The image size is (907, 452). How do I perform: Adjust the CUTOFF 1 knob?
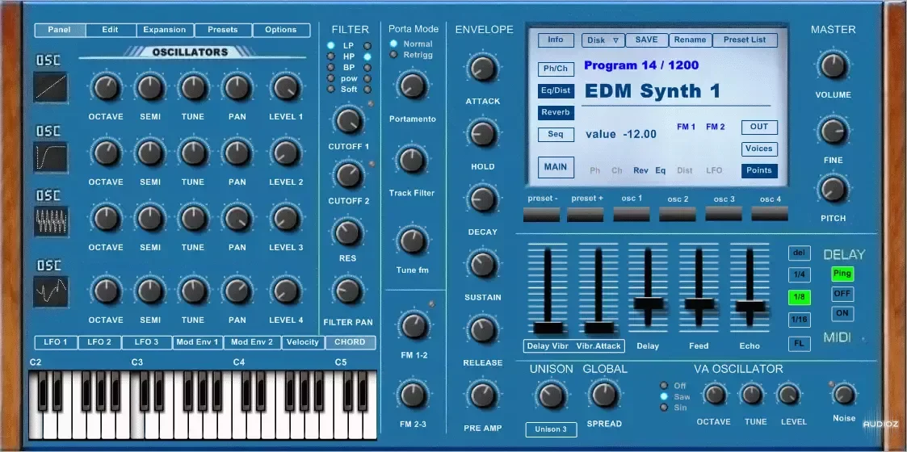point(348,120)
